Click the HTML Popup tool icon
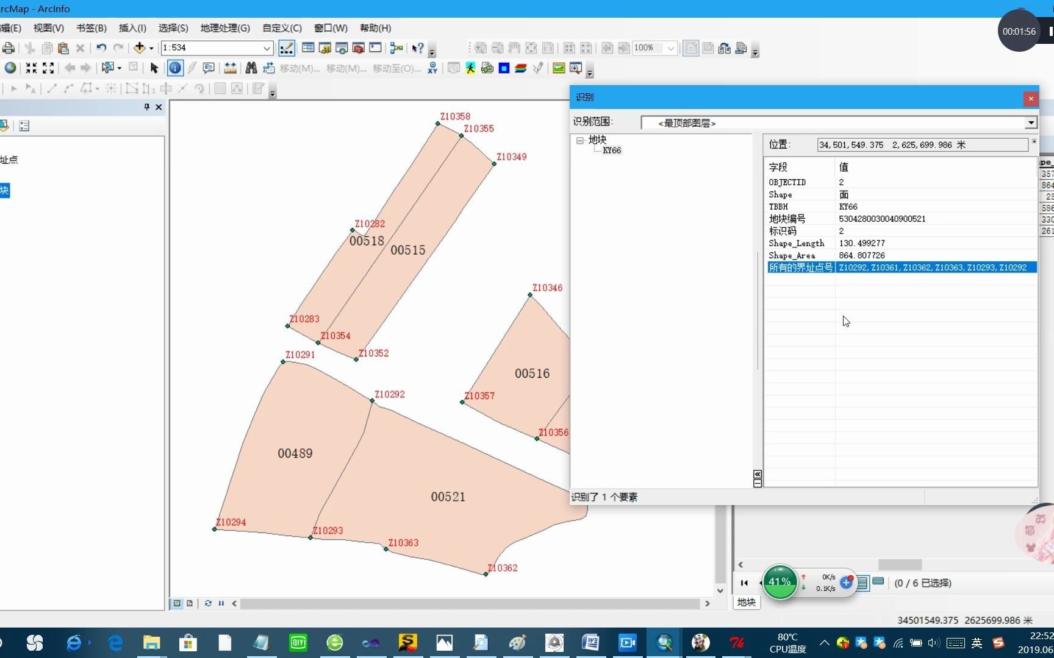 (x=209, y=68)
